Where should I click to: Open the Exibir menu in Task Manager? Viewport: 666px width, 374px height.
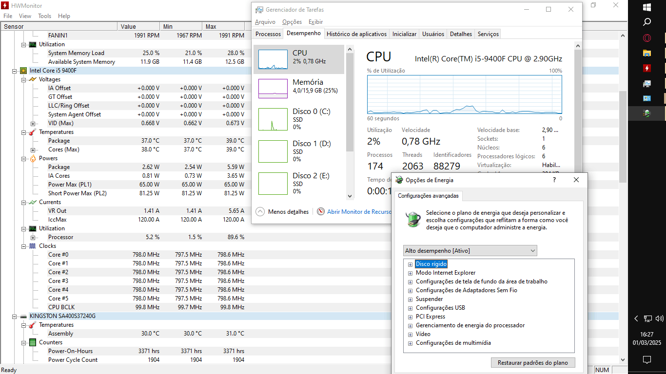click(x=315, y=22)
